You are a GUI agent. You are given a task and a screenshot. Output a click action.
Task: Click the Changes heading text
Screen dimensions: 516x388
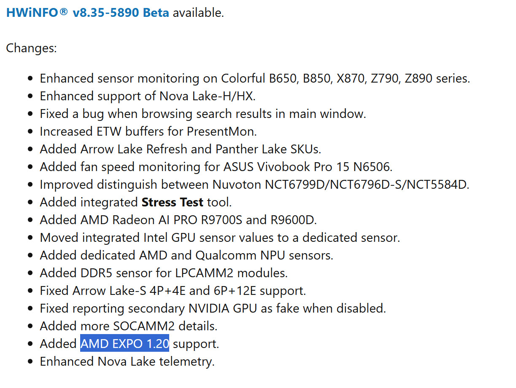coord(31,48)
